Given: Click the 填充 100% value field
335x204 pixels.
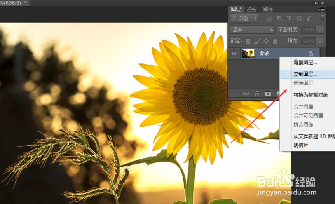Looking at the screenshot, I should [308, 41].
